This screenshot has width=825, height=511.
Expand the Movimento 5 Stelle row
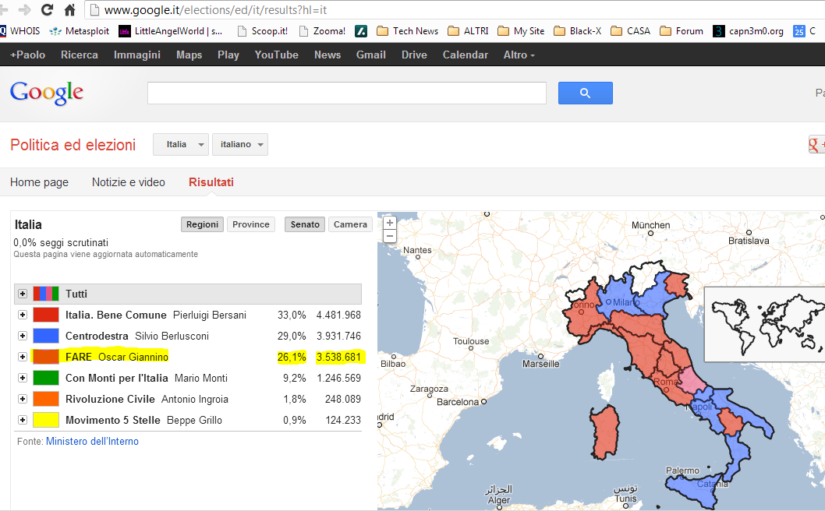pyautogui.click(x=23, y=420)
